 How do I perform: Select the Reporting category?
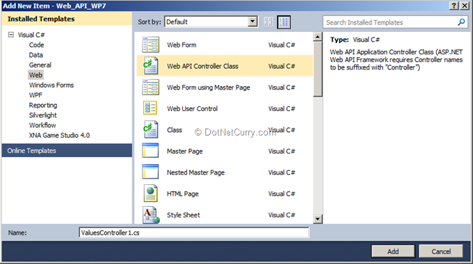tap(43, 105)
